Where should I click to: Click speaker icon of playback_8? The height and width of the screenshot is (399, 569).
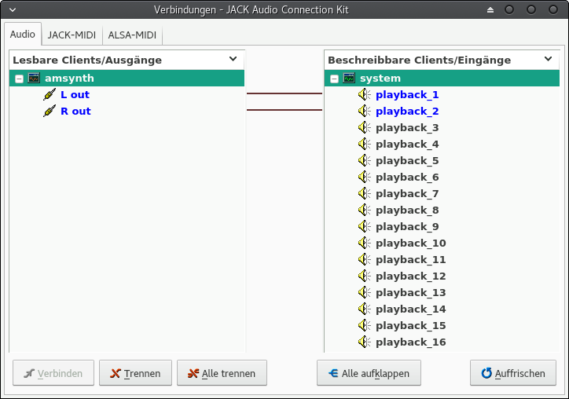[365, 210]
